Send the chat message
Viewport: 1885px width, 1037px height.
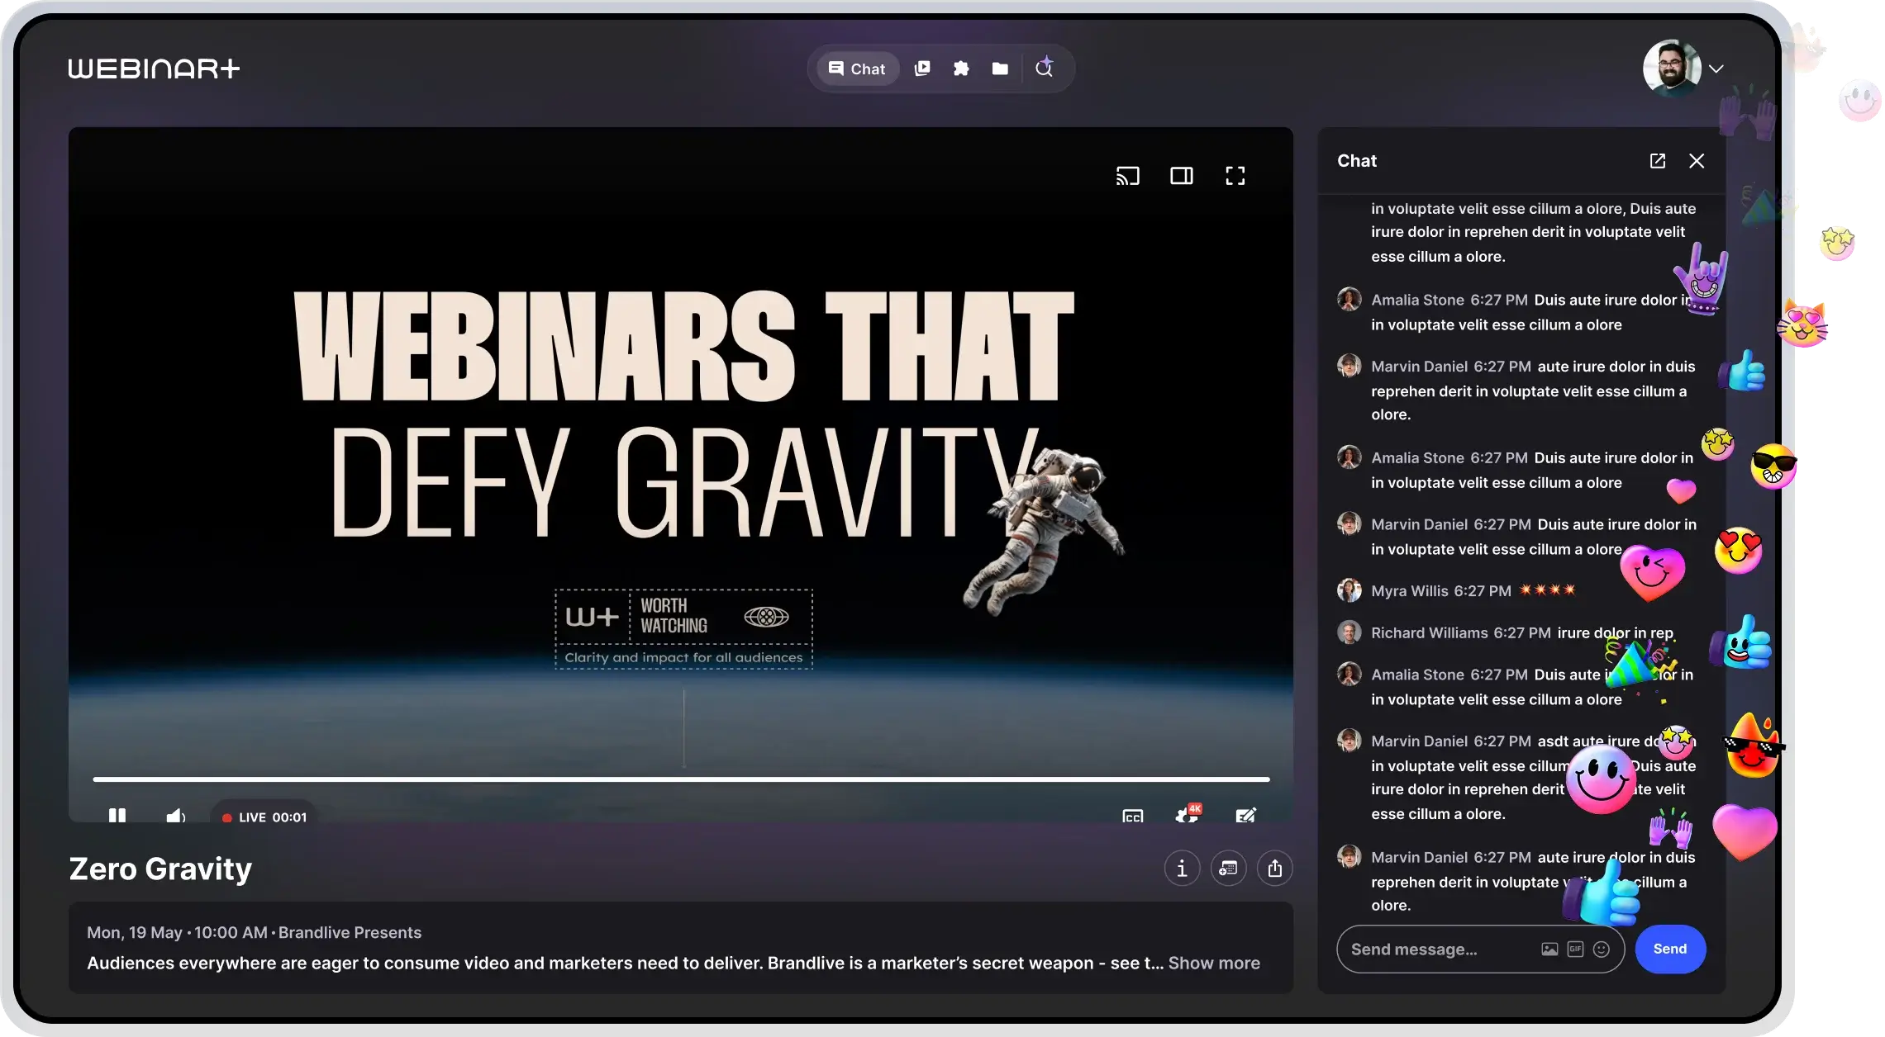(1670, 949)
